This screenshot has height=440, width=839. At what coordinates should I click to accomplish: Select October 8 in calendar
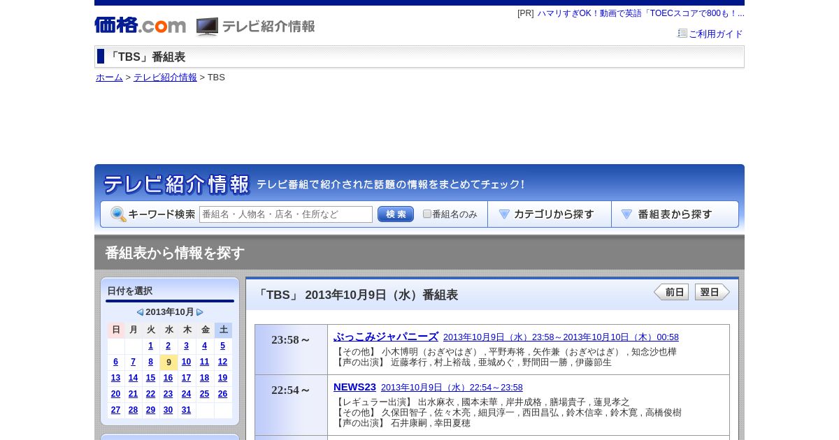click(150, 362)
